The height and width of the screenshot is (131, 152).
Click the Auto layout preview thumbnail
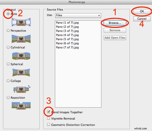click(x=21, y=22)
